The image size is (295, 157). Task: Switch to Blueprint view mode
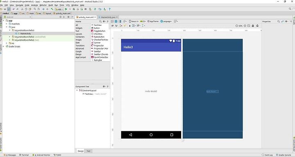point(116,21)
